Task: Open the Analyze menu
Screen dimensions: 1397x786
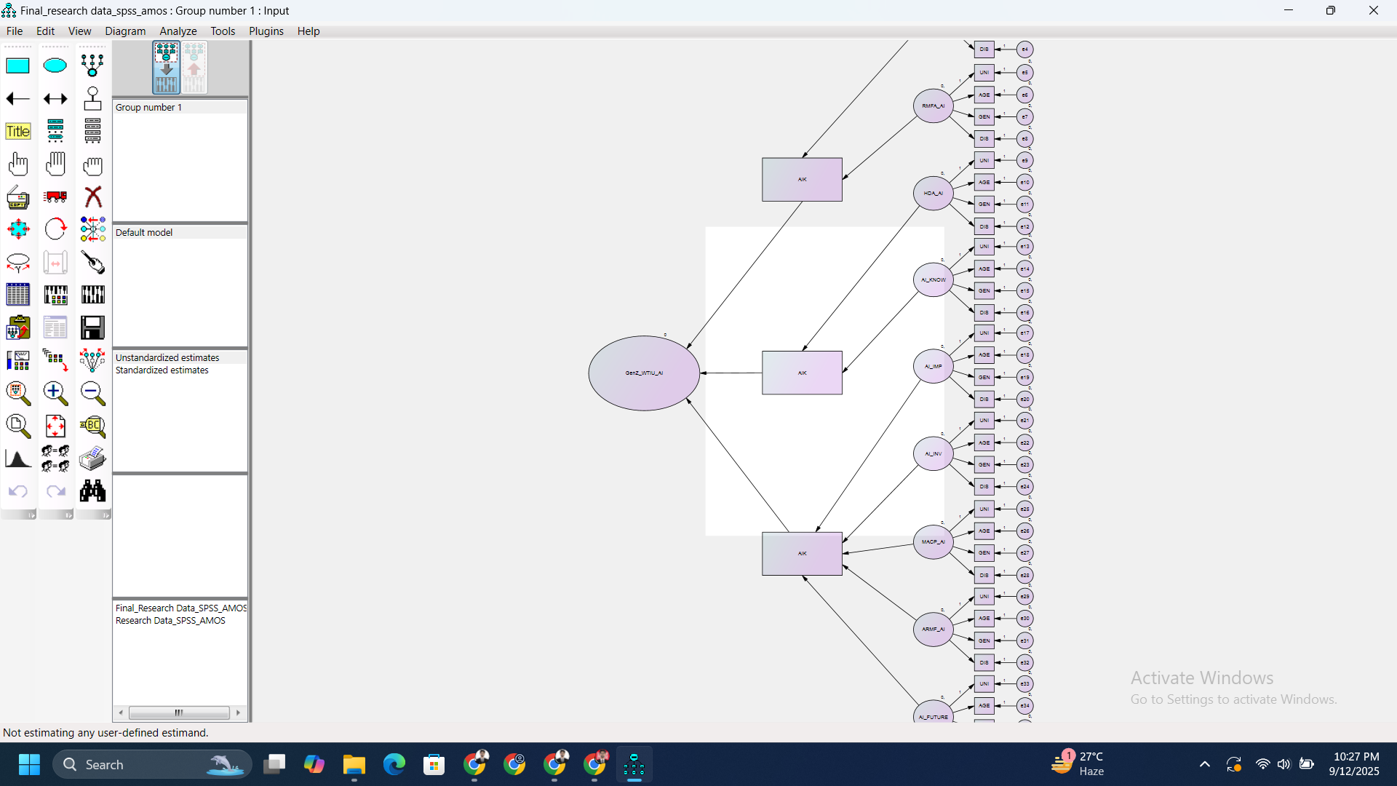Action: pos(178,31)
